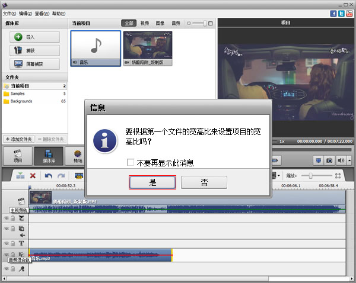Open the 编辑 menu
The height and width of the screenshot is (283, 356).
click(x=26, y=14)
